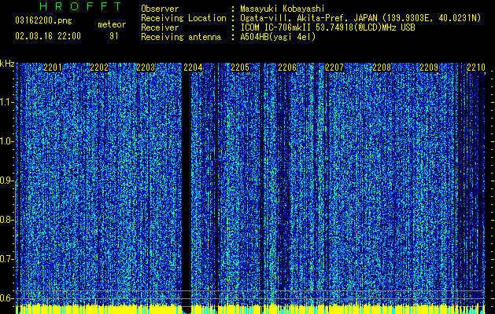Click the 'Receiving Location' label
495x314 pixels.
click(x=183, y=18)
